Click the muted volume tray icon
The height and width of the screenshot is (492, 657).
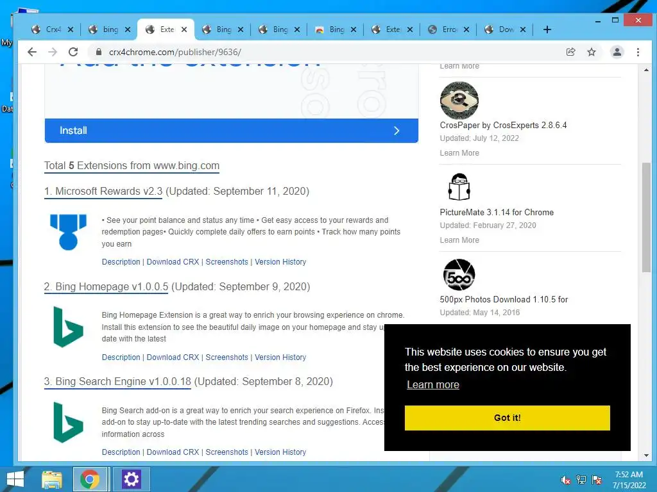click(565, 480)
